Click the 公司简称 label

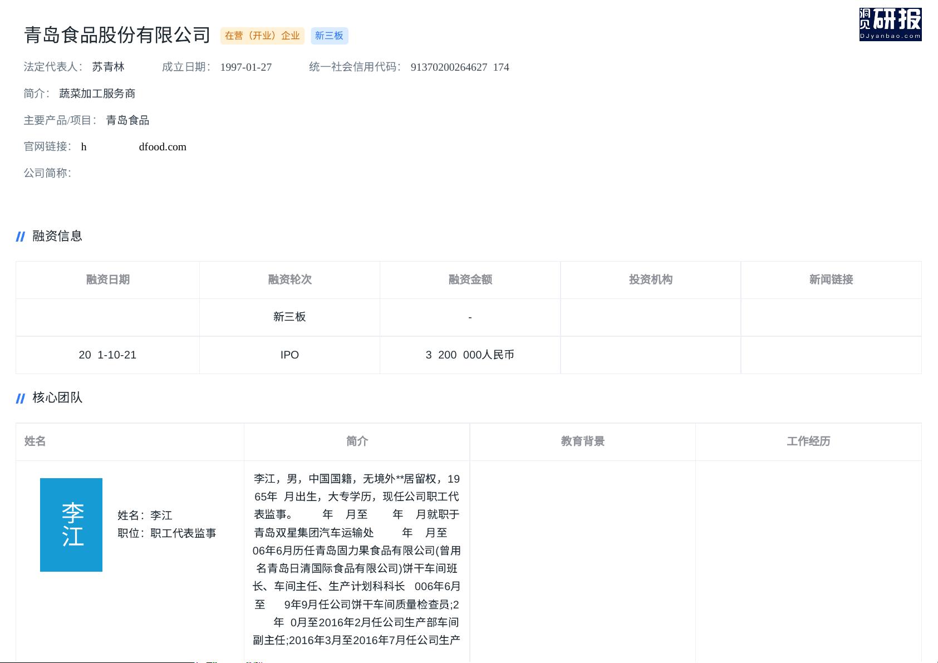click(x=47, y=173)
